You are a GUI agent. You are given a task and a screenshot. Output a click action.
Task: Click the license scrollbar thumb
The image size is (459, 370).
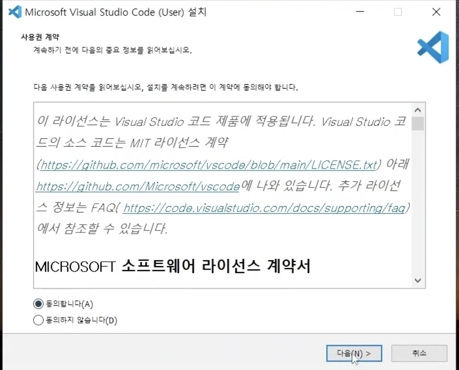(x=418, y=123)
